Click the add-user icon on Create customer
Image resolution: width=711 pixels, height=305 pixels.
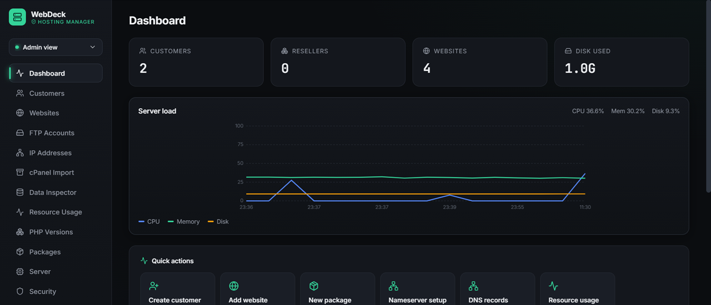pos(154,286)
